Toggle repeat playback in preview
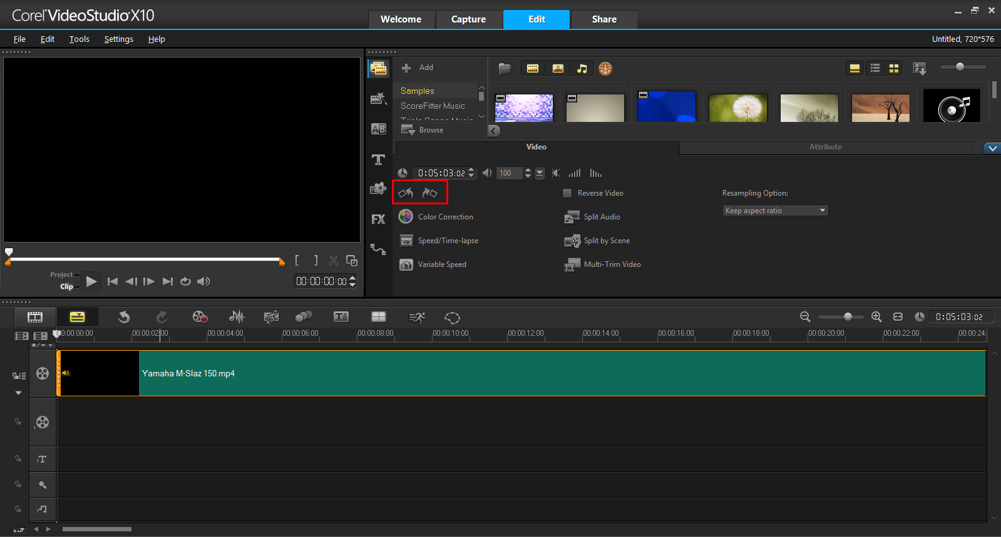This screenshot has height=537, width=1001. click(185, 281)
